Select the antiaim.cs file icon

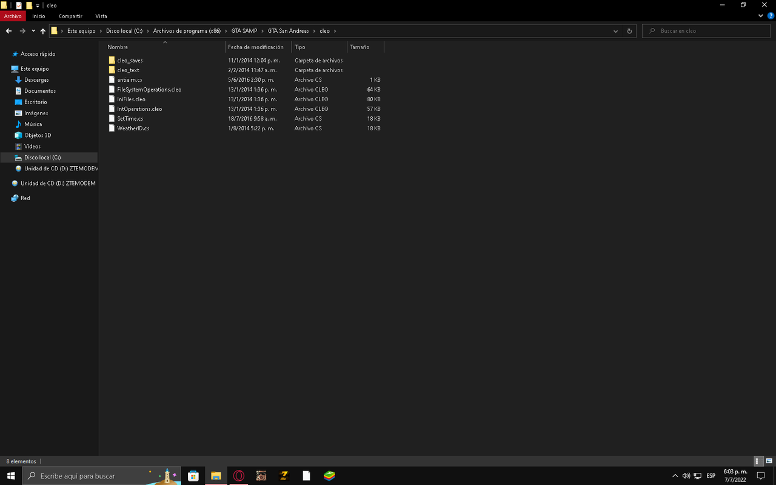(112, 80)
